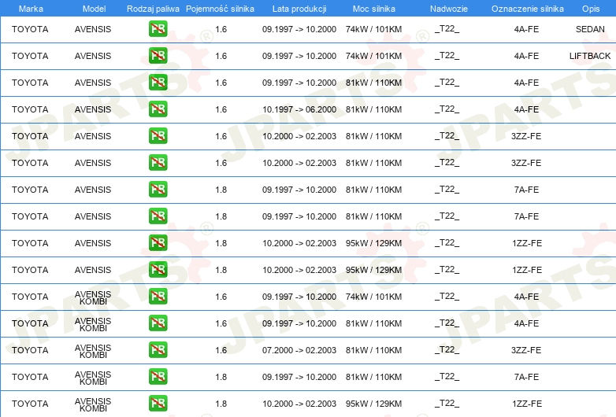616x417 pixels.
Task: Click 3ZZ-FE in the AVENSIS KOMBI row
Action: [x=526, y=350]
